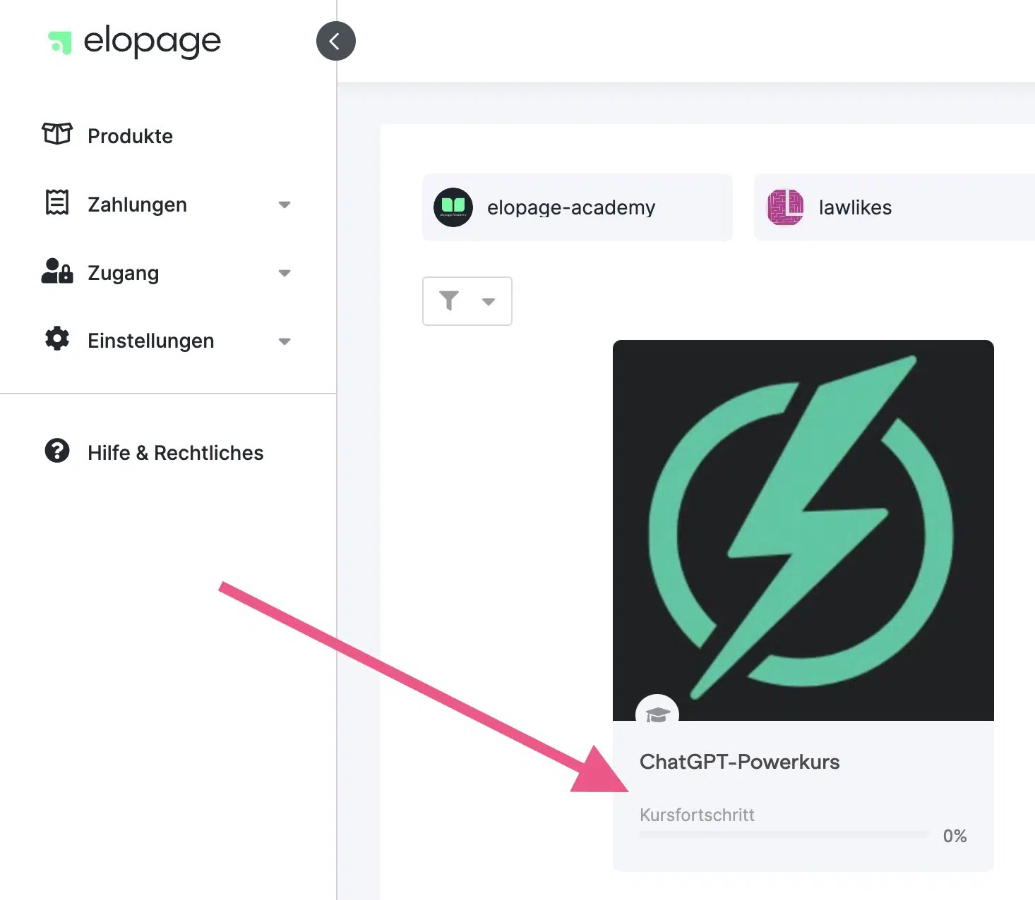Open the Produkte menu item
The image size is (1035, 900).
point(130,136)
